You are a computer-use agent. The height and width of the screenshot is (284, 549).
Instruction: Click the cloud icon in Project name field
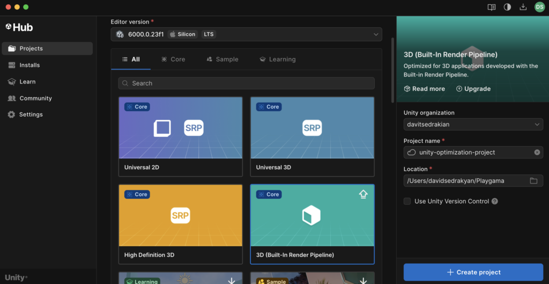pos(412,152)
